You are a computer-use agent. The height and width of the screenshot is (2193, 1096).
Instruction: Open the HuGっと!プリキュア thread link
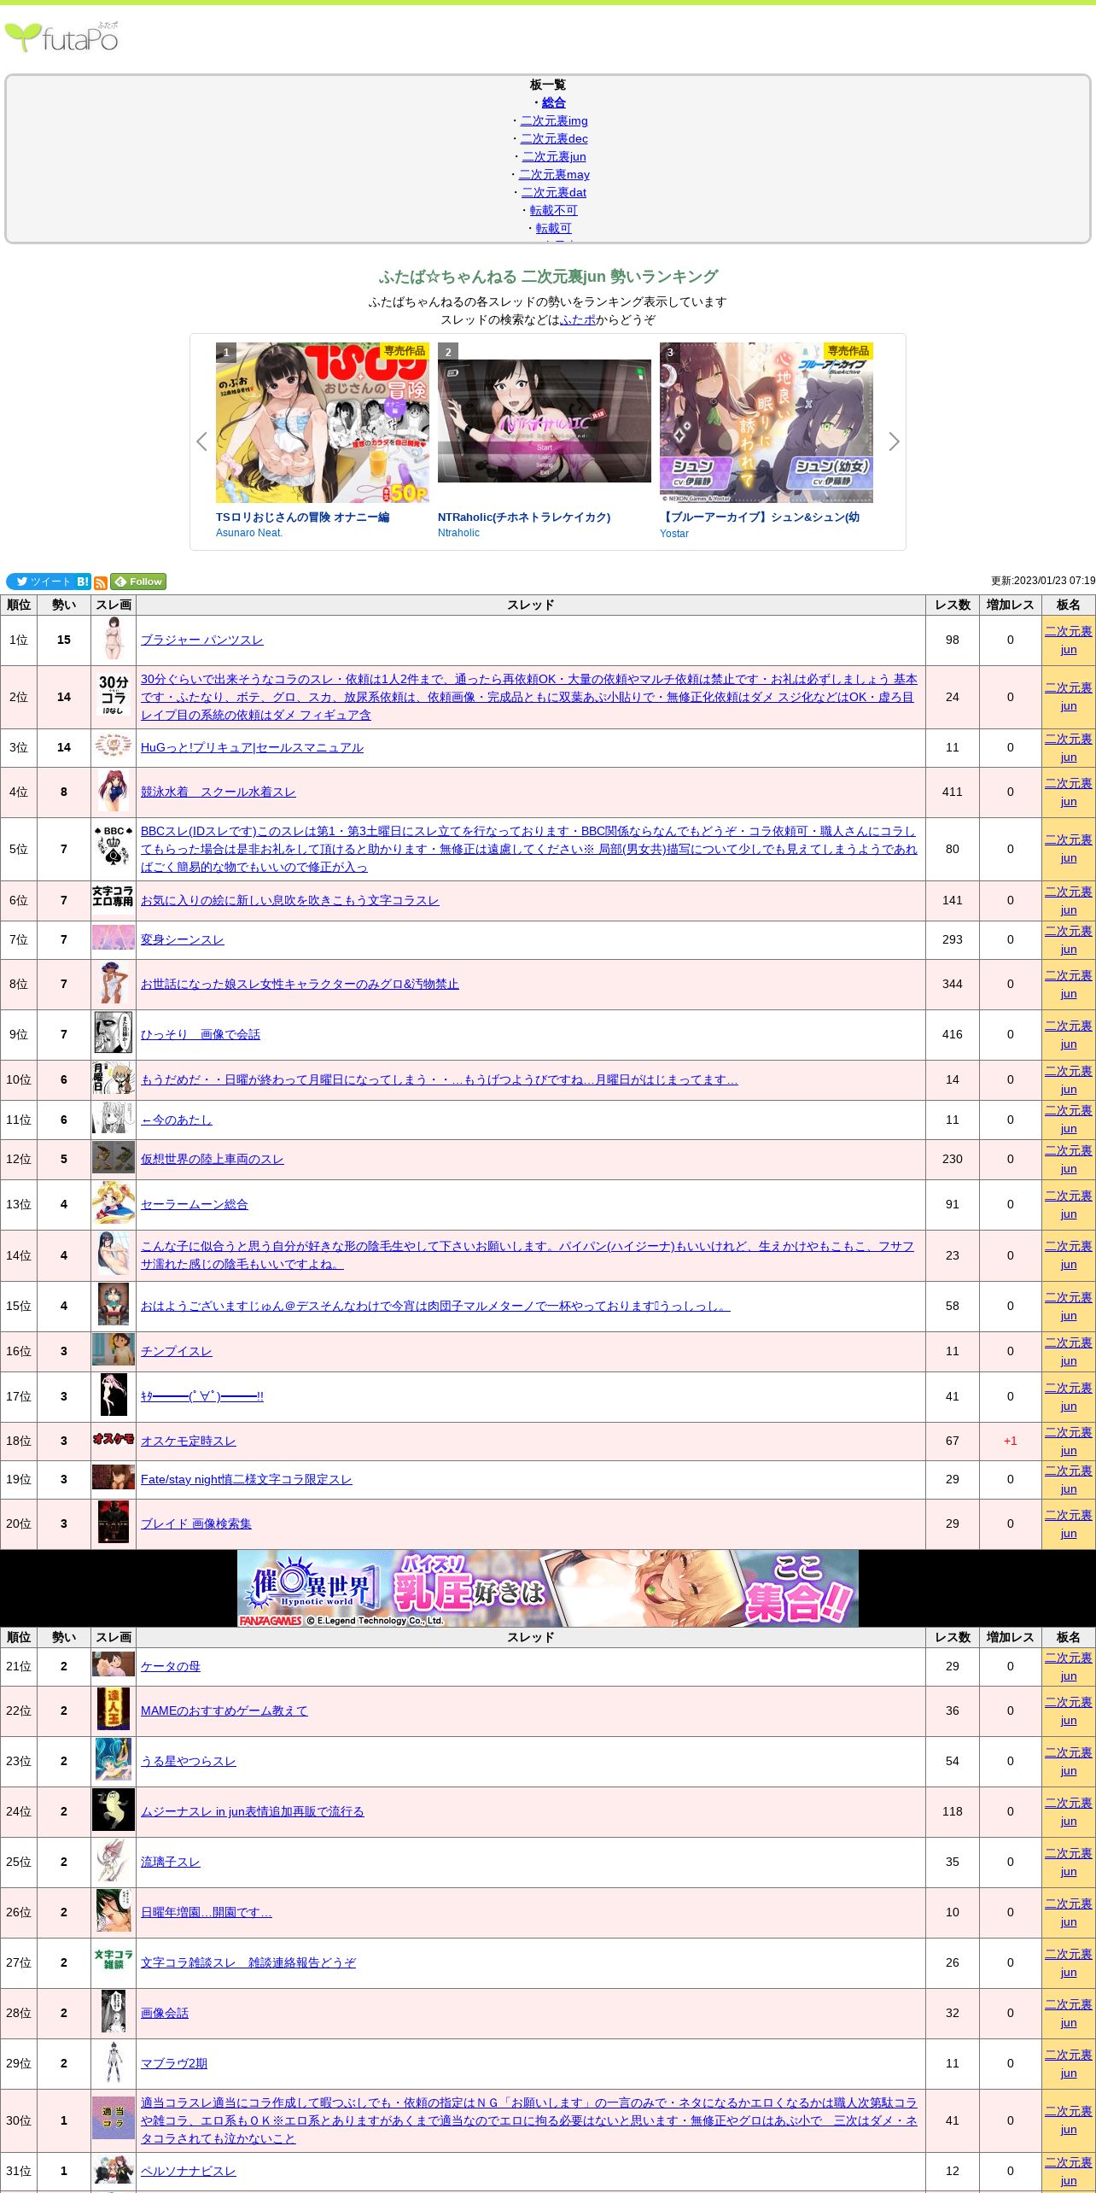coord(252,747)
